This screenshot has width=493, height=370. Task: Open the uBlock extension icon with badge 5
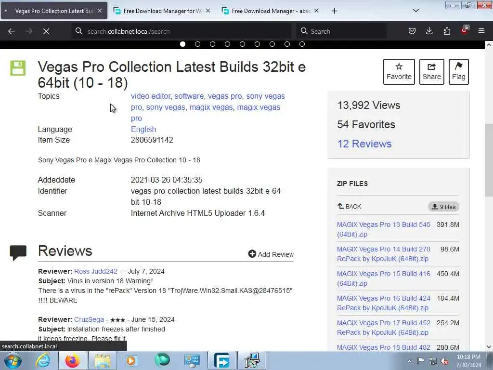click(465, 30)
